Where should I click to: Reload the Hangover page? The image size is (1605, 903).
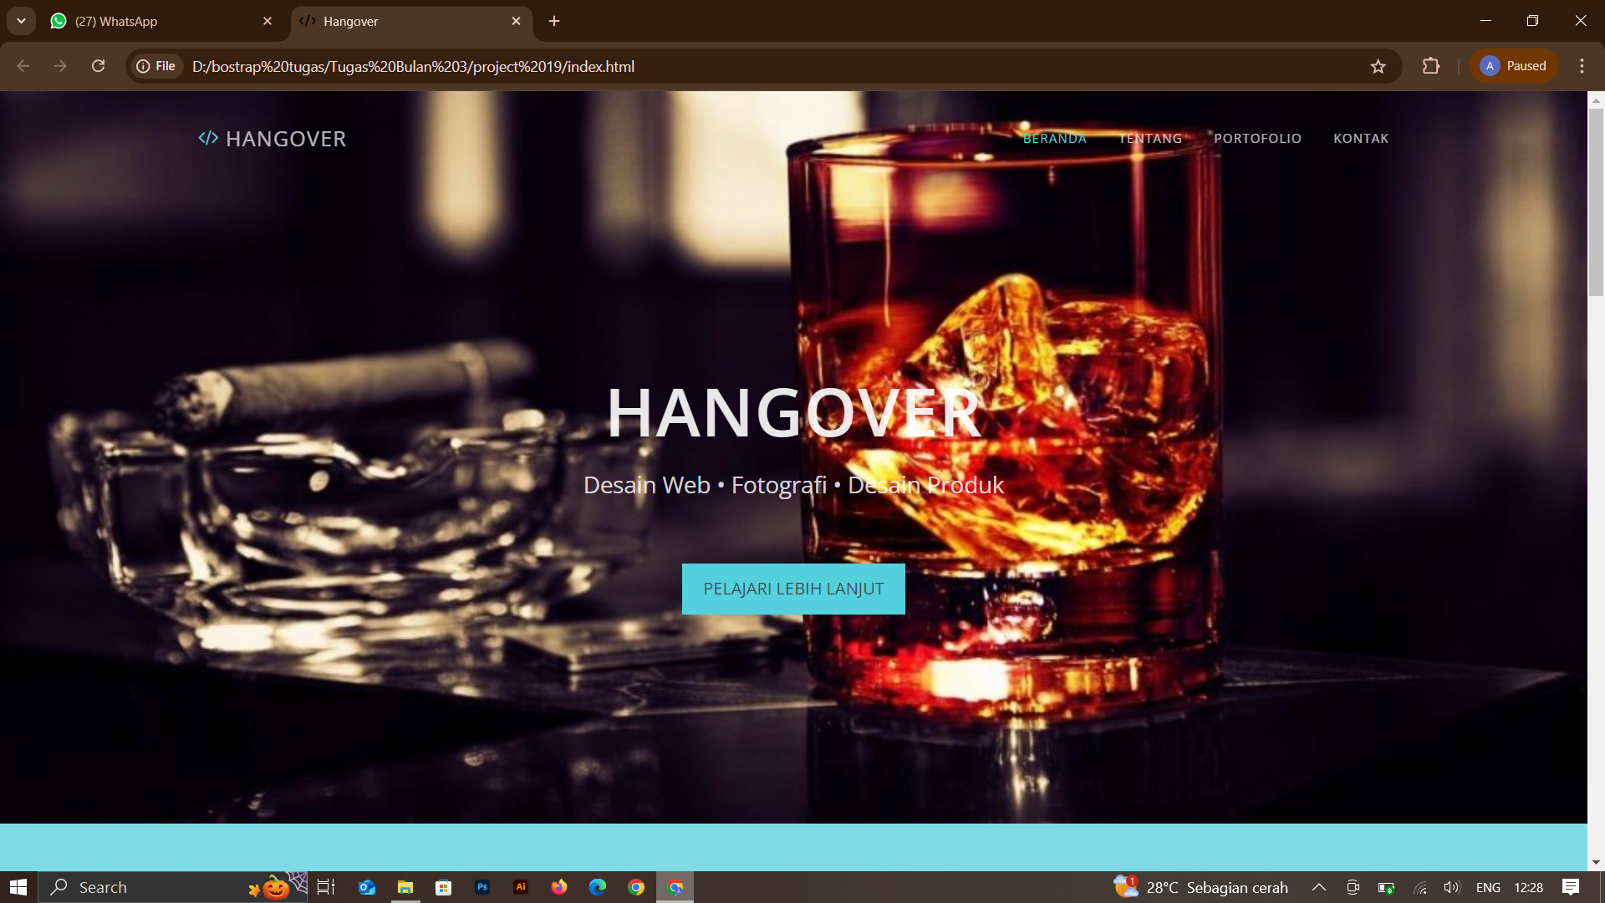(x=98, y=66)
